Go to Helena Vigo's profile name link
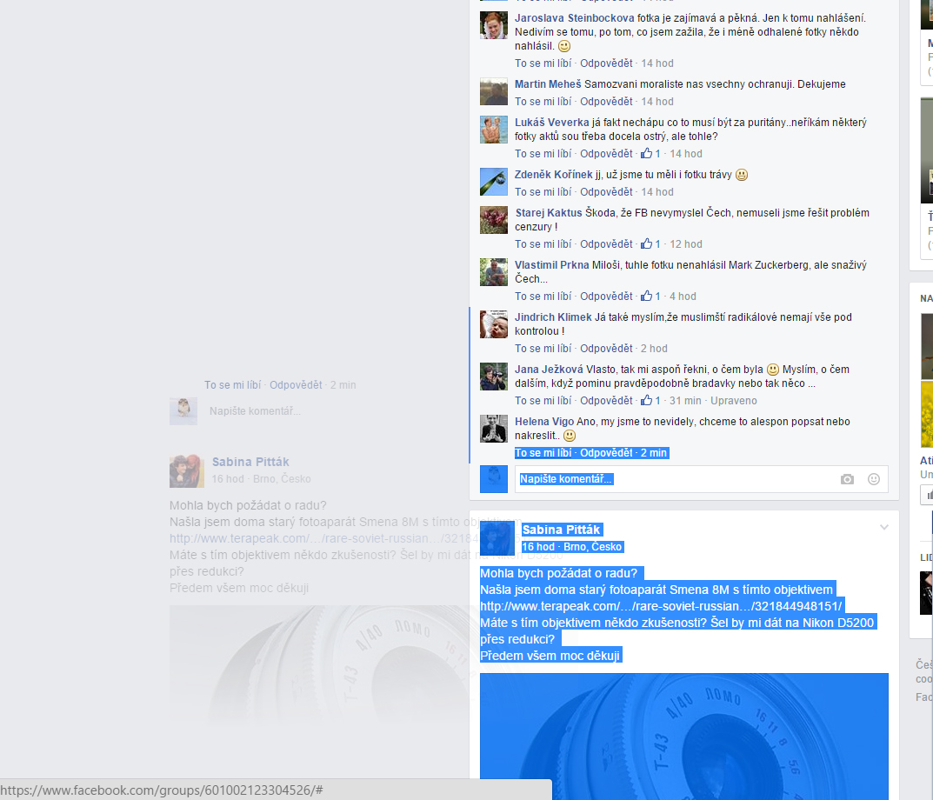 click(x=544, y=422)
